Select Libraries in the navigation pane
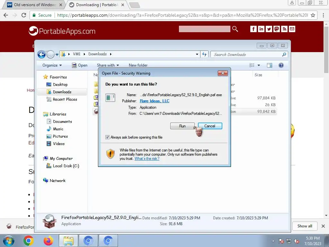The height and width of the screenshot is (247, 329). click(58, 114)
